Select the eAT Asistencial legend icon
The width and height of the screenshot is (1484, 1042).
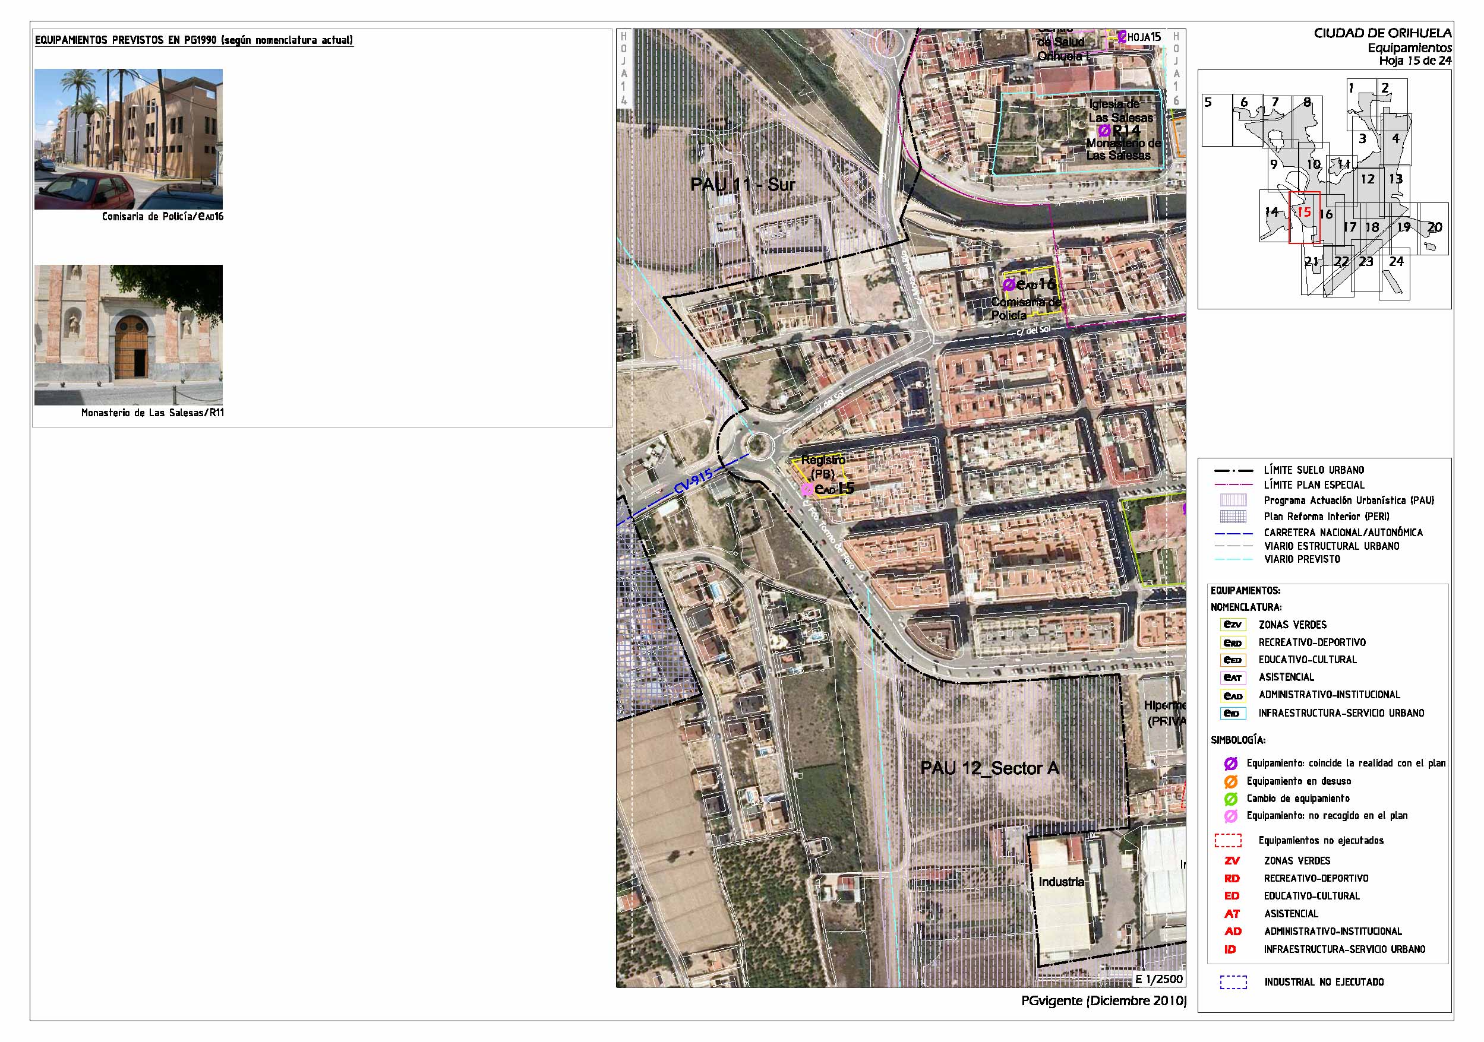pos(1233,677)
